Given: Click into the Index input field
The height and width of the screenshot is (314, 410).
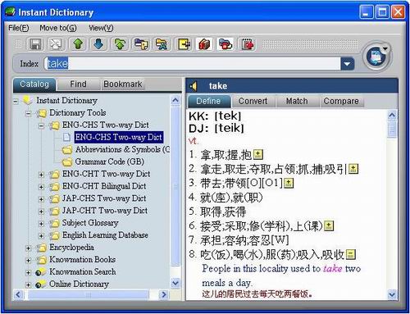Looking at the screenshot, I should 193,64.
